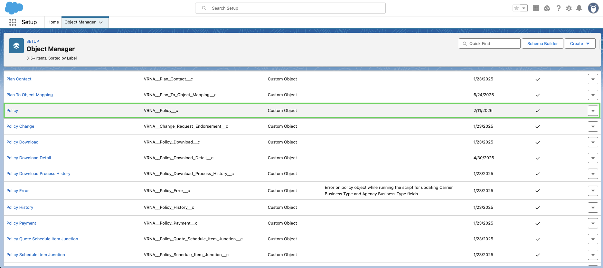Open the user profile avatar
603x268 pixels.
click(593, 8)
